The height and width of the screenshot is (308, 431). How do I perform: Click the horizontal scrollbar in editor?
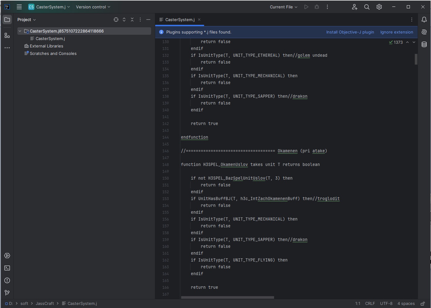click(227, 297)
